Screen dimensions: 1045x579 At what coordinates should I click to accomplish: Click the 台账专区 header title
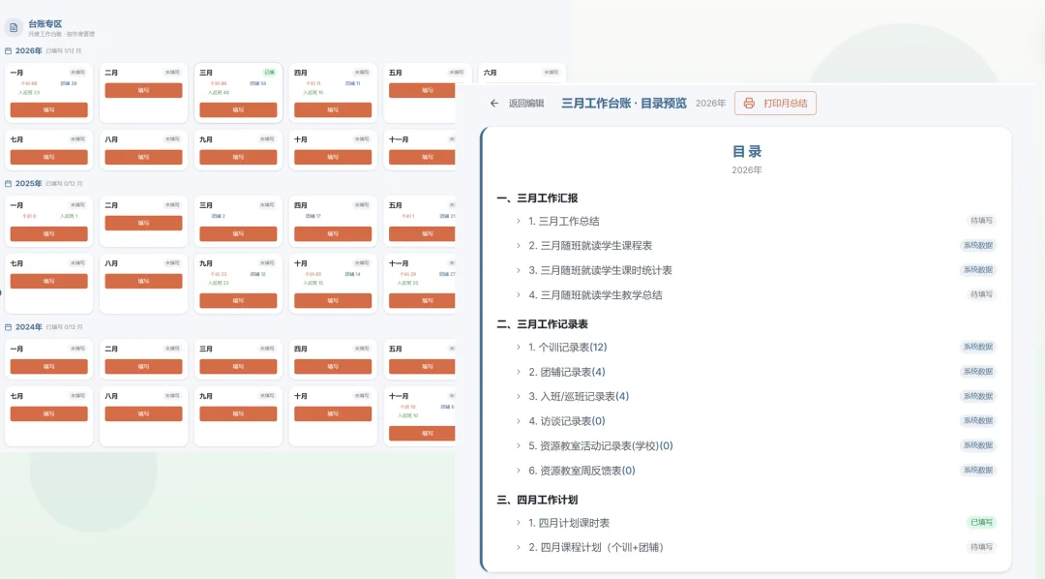(x=45, y=24)
